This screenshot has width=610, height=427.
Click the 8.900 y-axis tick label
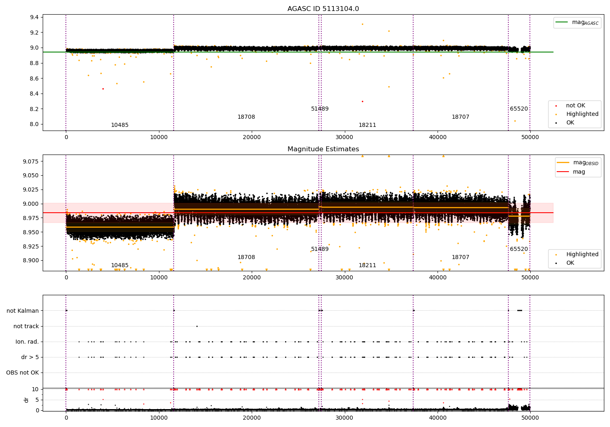31,261
